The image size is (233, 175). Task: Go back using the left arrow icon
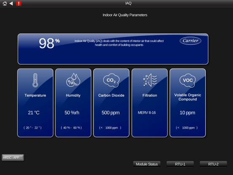click(11, 3)
